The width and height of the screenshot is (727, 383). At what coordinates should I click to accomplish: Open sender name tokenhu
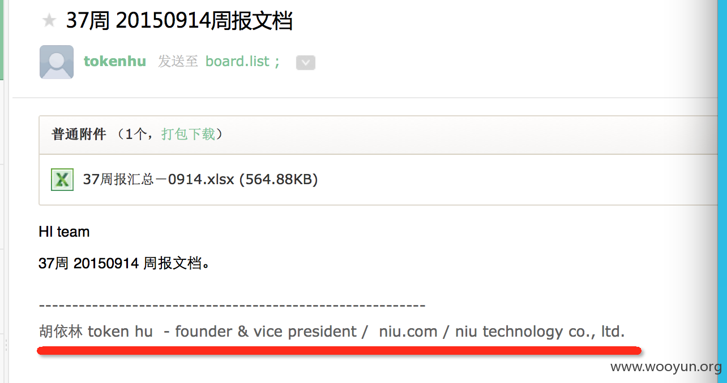115,61
